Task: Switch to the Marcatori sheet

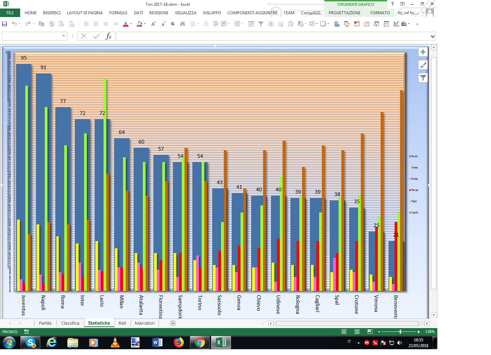Action: pos(145,323)
